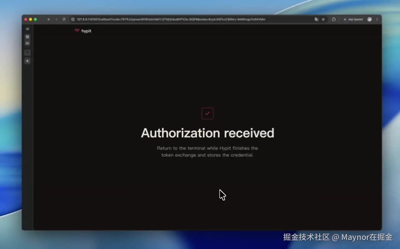Click the Ask Gemini button

click(353, 19)
